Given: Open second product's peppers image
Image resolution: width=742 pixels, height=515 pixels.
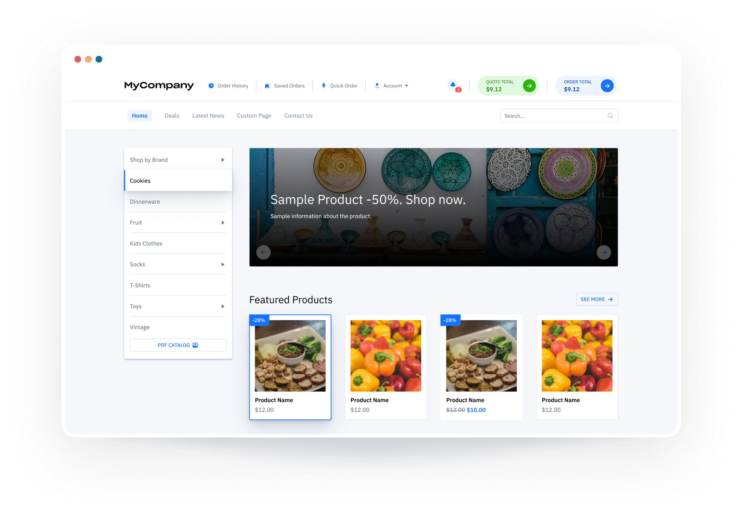Looking at the screenshot, I should click(x=386, y=356).
